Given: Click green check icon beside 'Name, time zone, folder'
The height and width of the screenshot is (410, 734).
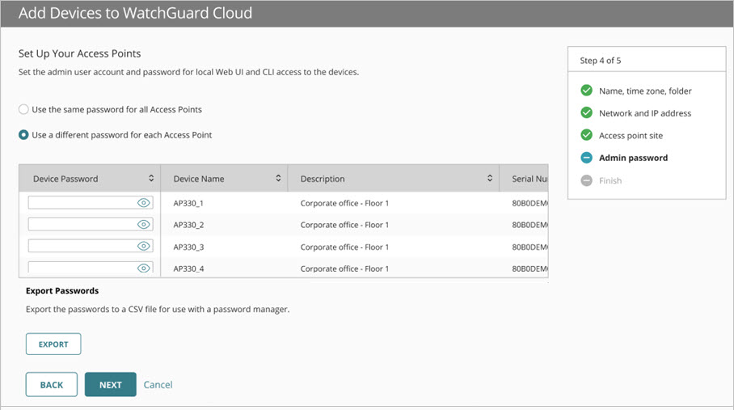Looking at the screenshot, I should click(587, 91).
